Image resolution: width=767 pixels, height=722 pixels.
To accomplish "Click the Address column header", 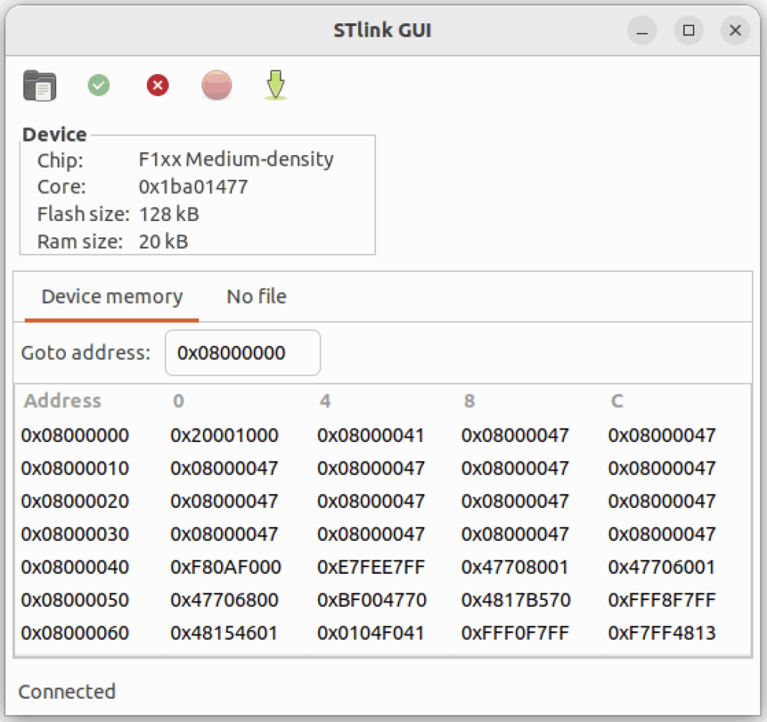I will point(62,401).
